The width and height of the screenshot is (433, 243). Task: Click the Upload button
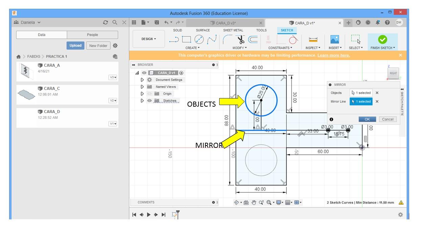75,46
